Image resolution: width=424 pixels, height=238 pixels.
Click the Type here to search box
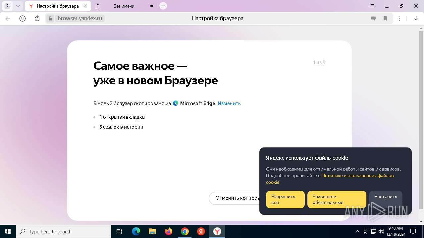tap(64, 231)
